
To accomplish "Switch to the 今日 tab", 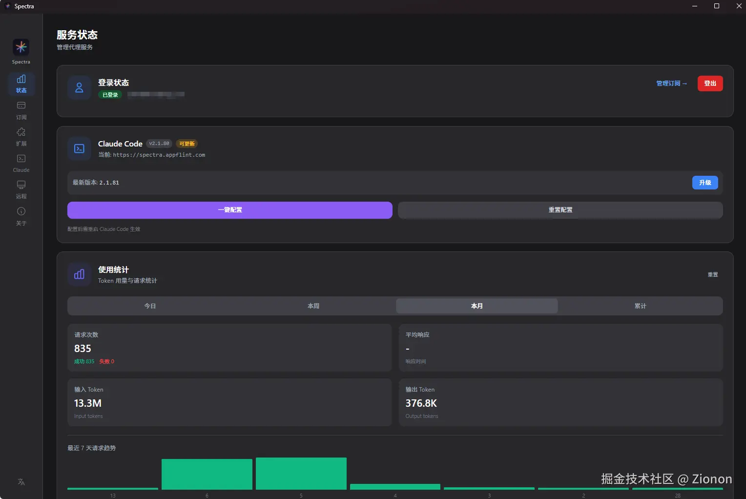I will pos(150,306).
